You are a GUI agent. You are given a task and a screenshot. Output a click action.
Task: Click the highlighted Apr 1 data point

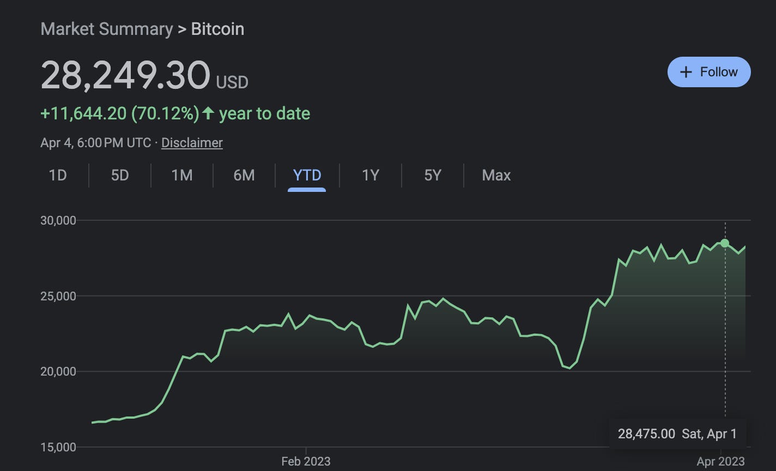725,243
